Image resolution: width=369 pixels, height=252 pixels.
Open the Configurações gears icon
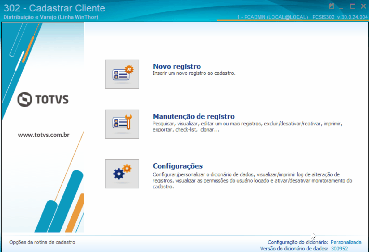pyautogui.click(x=122, y=174)
